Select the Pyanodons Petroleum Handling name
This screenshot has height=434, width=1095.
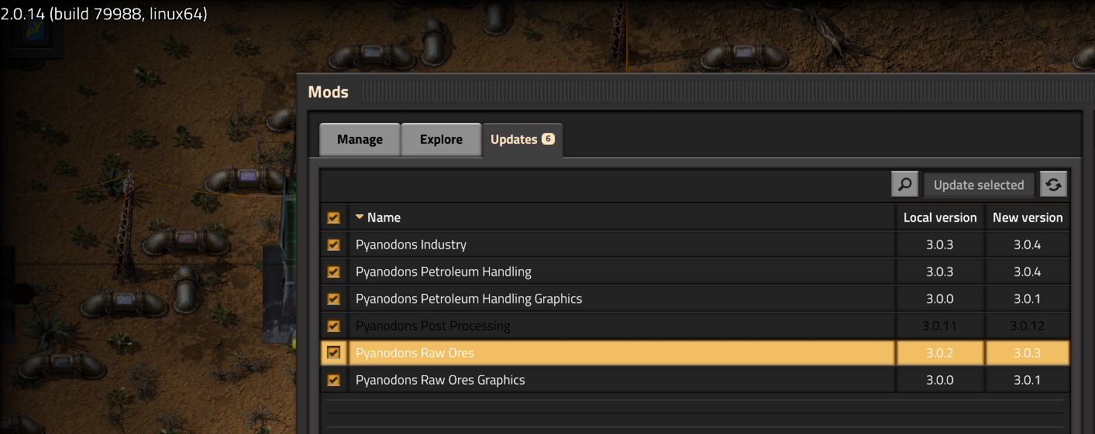(443, 272)
